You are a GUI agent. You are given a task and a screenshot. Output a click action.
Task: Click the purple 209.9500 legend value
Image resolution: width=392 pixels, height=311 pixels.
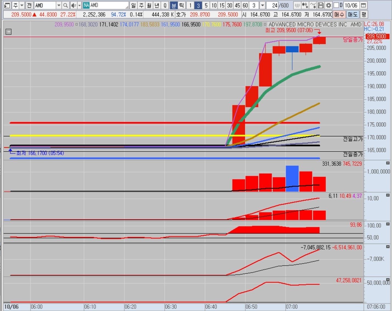point(64,24)
